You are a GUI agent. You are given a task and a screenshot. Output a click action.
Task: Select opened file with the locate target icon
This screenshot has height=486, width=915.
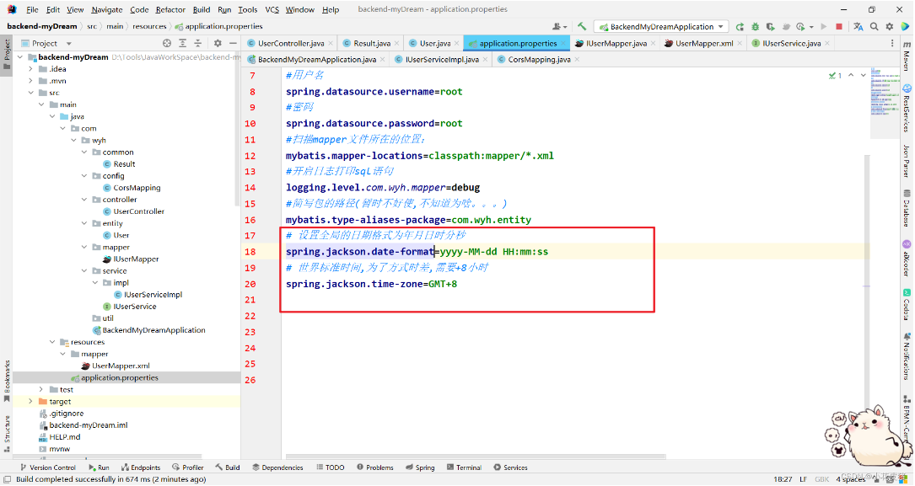(167, 43)
